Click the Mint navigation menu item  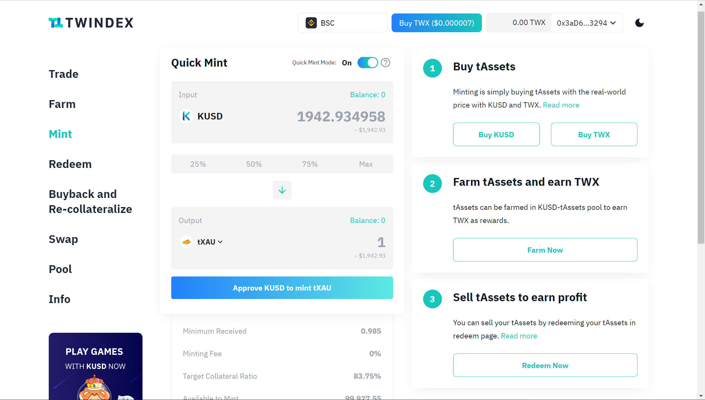coord(60,134)
